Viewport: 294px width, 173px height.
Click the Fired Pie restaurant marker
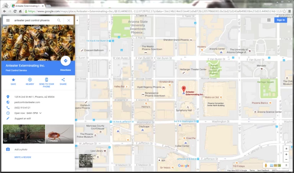(184, 138)
